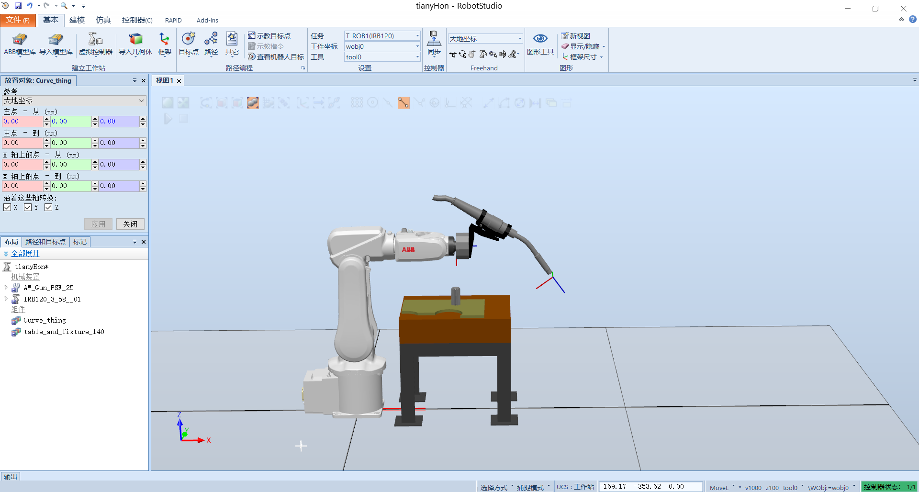
Task: Switch to 路径和目标点 panel tab
Action: pos(45,242)
